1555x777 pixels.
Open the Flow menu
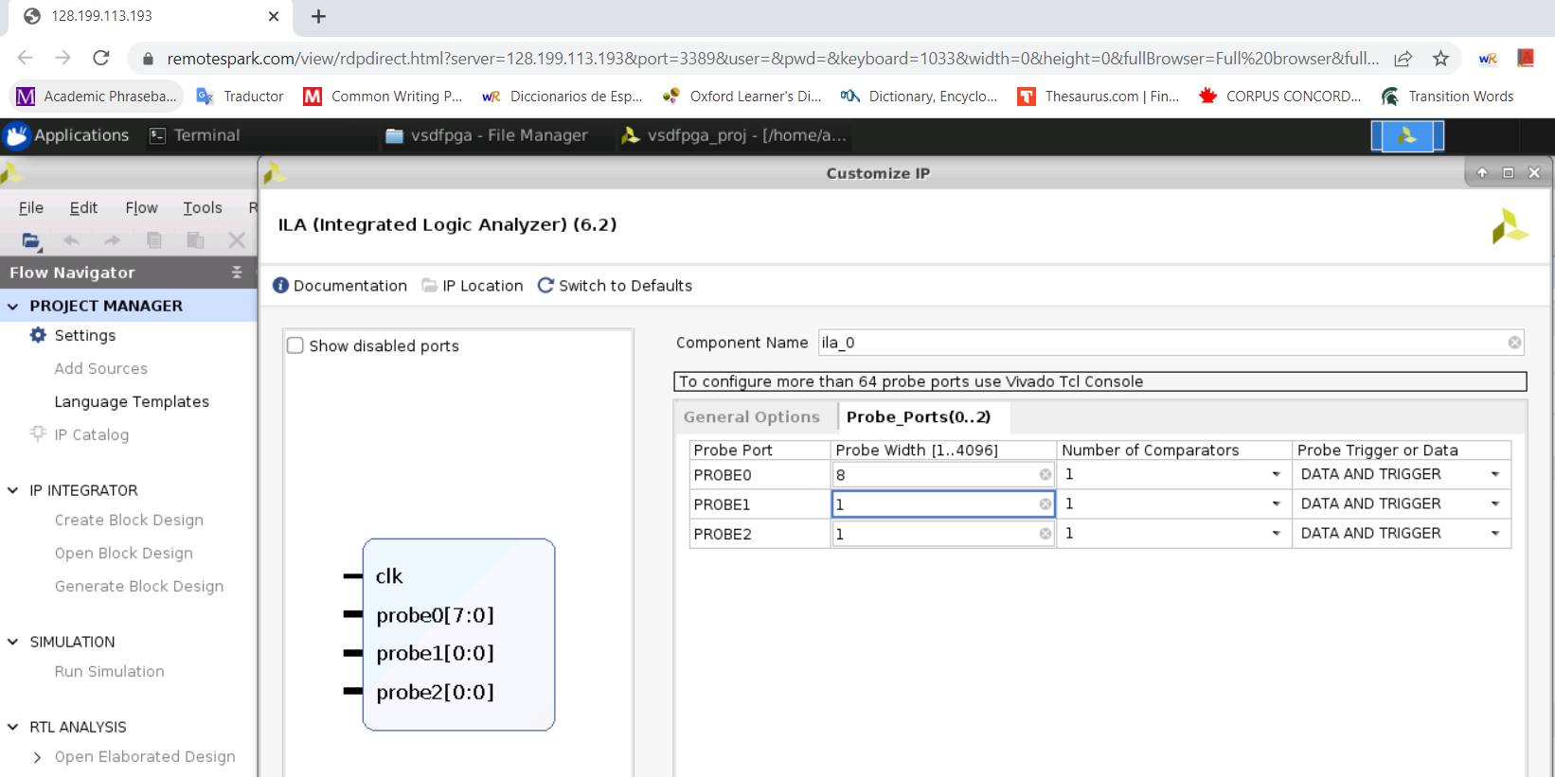click(x=141, y=207)
